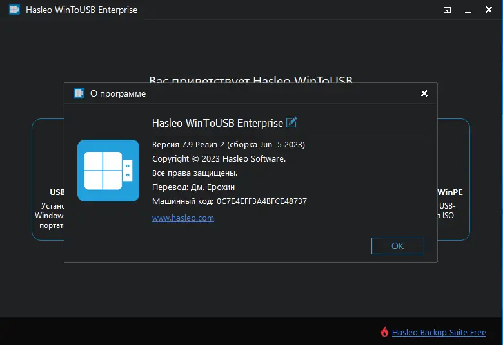Click the Версия 7.9 Релиз 2 text
Image resolution: width=503 pixels, height=345 pixels.
click(188, 144)
